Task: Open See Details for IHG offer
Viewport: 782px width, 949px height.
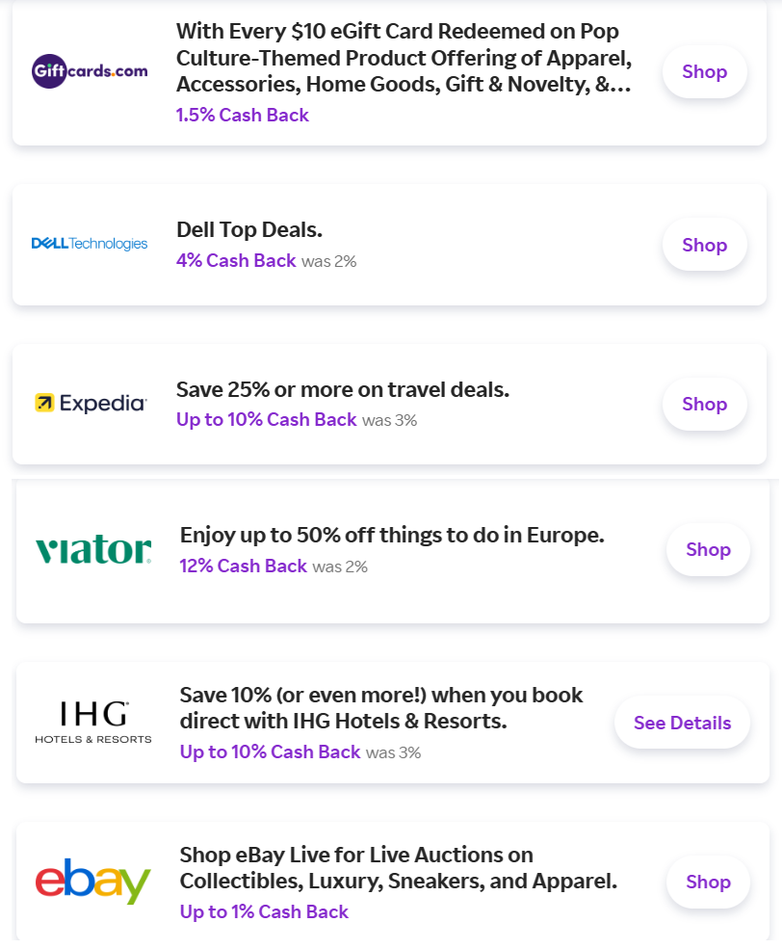Action: coord(682,723)
